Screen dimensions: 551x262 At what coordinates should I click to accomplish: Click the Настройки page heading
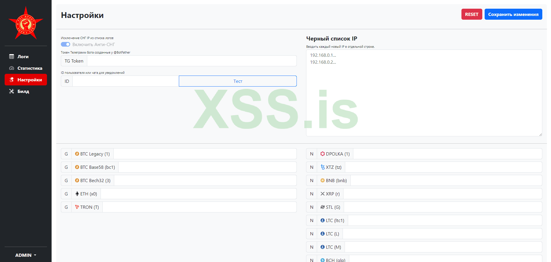tap(82, 15)
